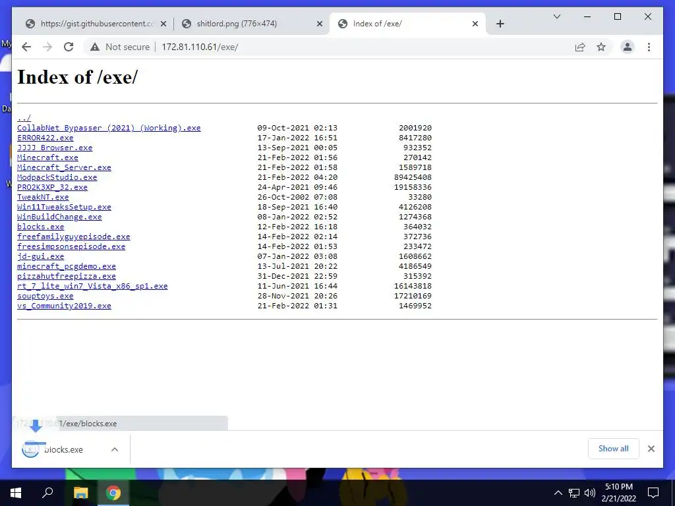Open the network status tray icon
The height and width of the screenshot is (506, 675).
(574, 493)
